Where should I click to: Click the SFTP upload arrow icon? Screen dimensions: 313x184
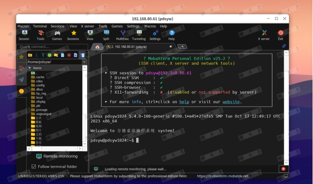tap(43, 55)
